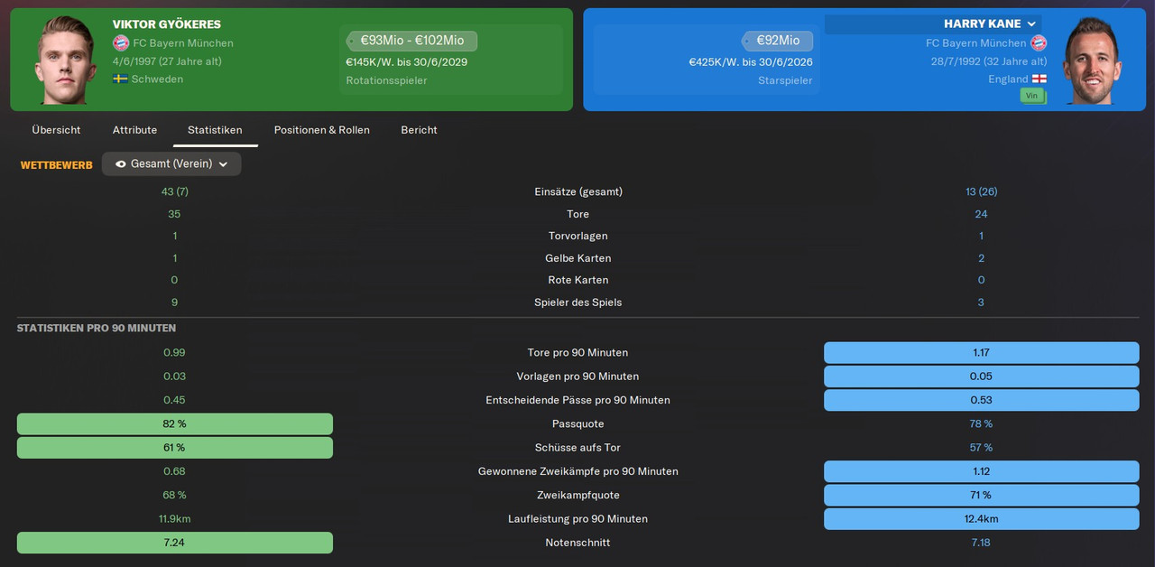1155x567 pixels.
Task: Click Kane's Entscheidende Pässe bar 0.53
Action: 981,400
